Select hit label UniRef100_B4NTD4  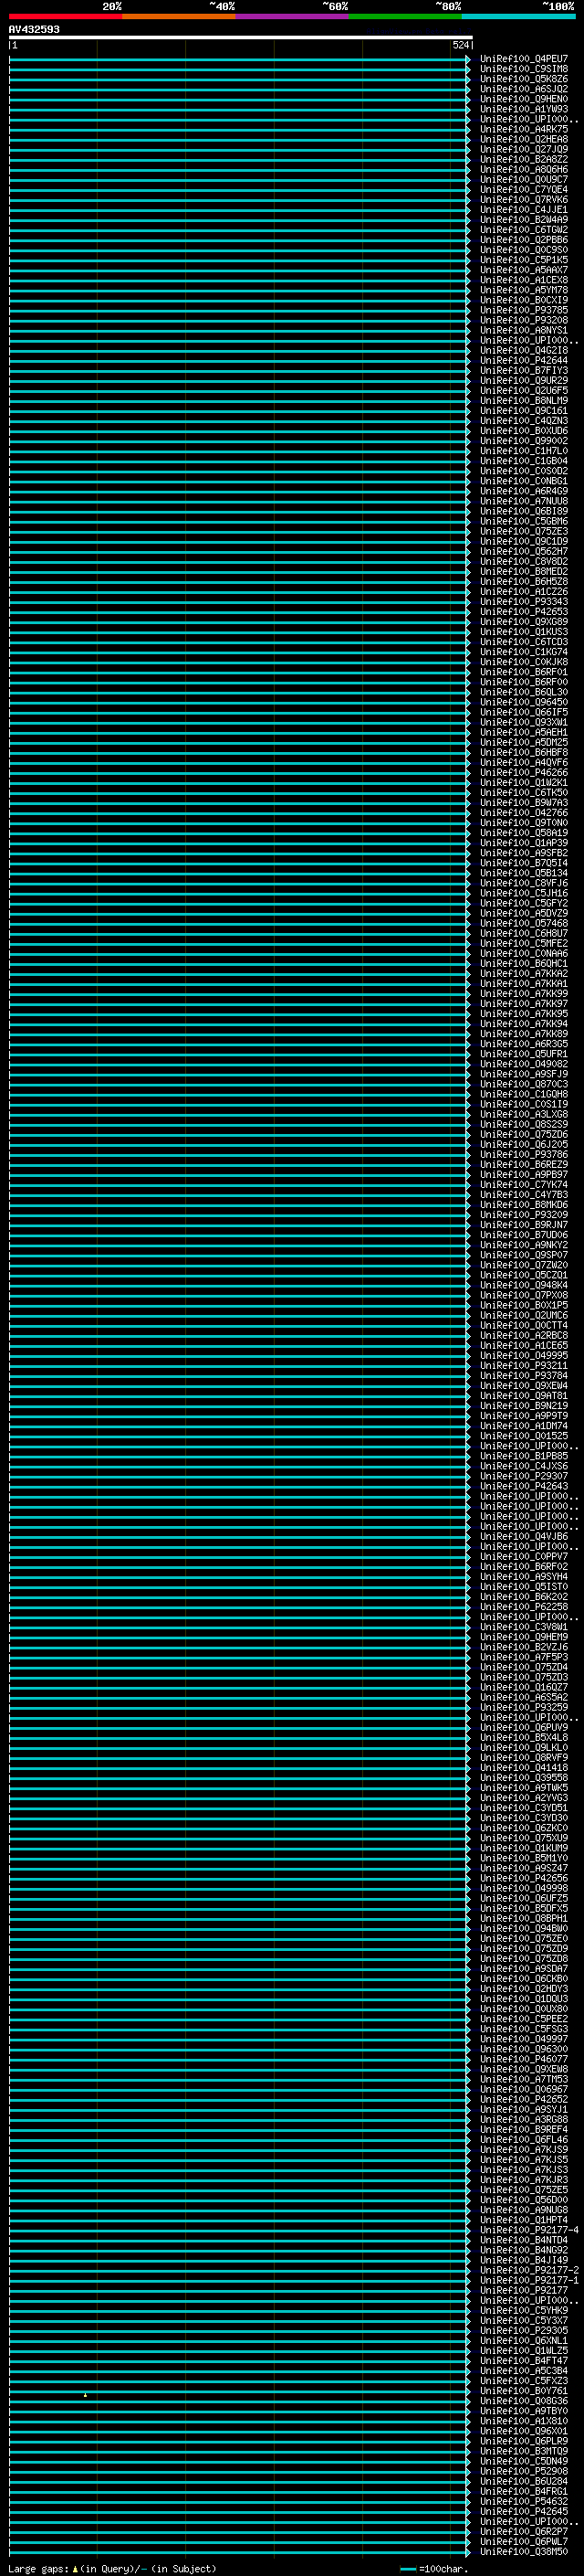[523, 2240]
